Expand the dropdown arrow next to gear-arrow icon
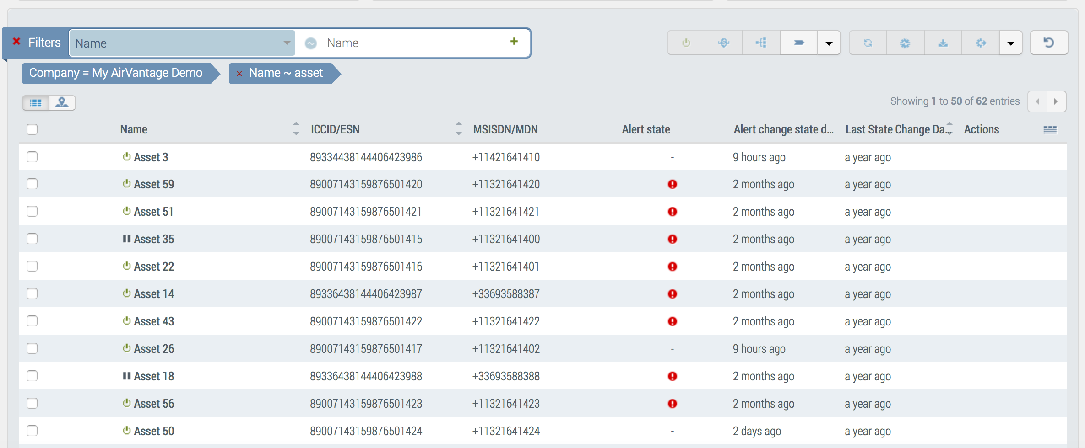Screen dimensions: 1085x448 [x=1010, y=43]
